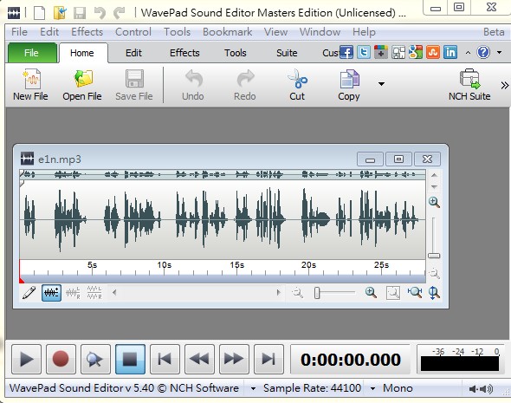Open the File menu
This screenshot has width=511, height=403.
point(19,32)
